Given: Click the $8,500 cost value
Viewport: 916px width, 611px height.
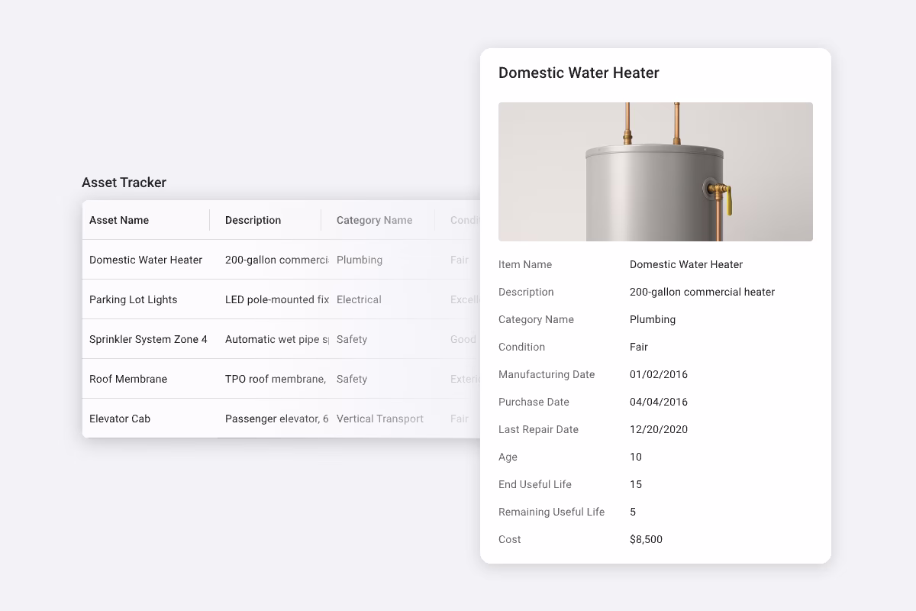Looking at the screenshot, I should pyautogui.click(x=646, y=539).
